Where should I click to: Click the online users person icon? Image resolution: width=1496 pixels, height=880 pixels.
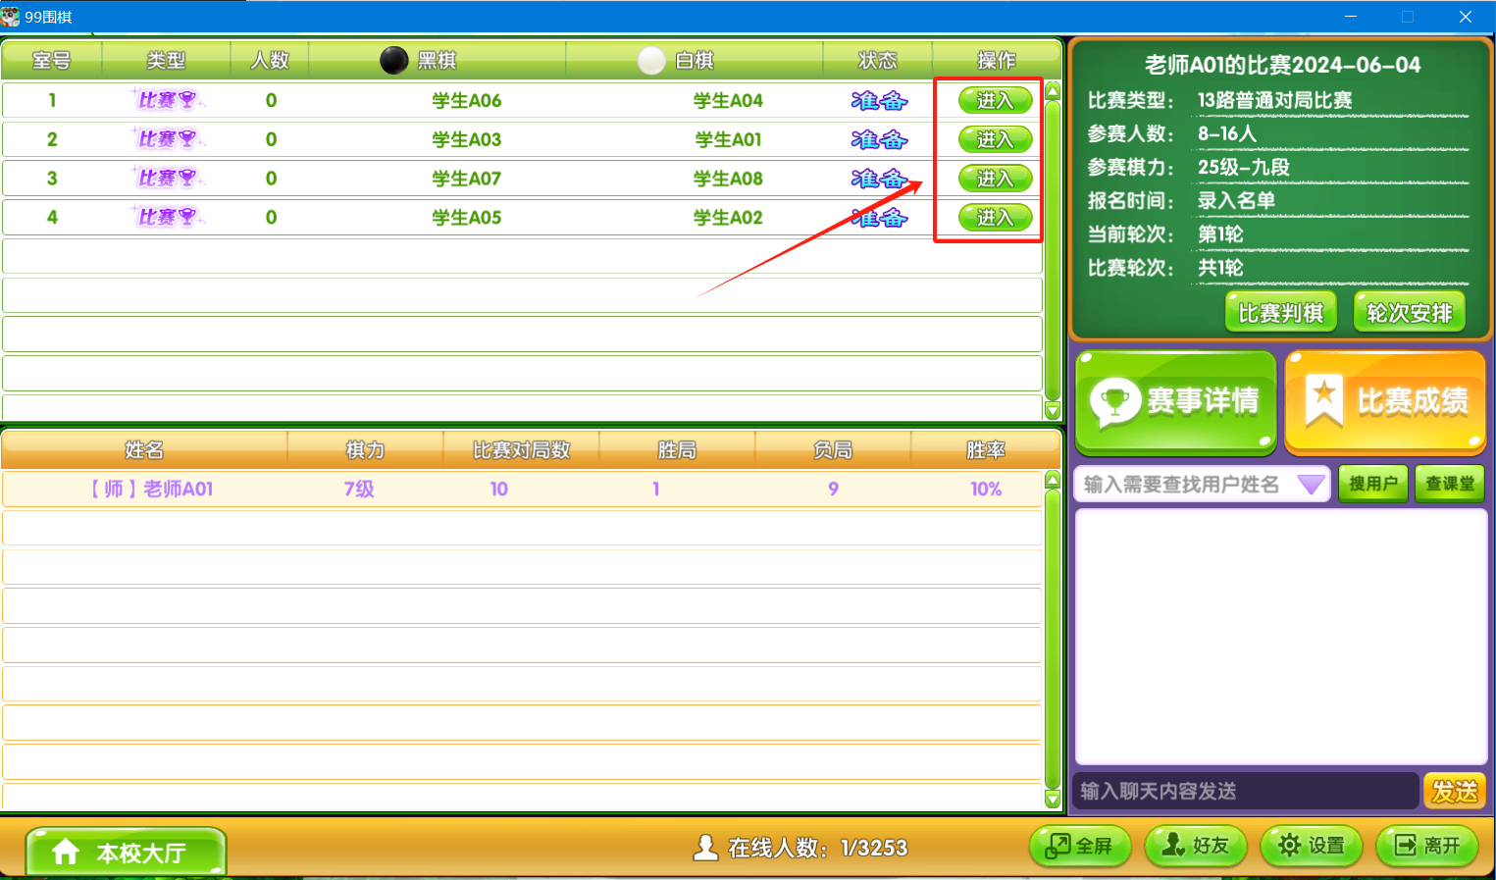[x=704, y=848]
